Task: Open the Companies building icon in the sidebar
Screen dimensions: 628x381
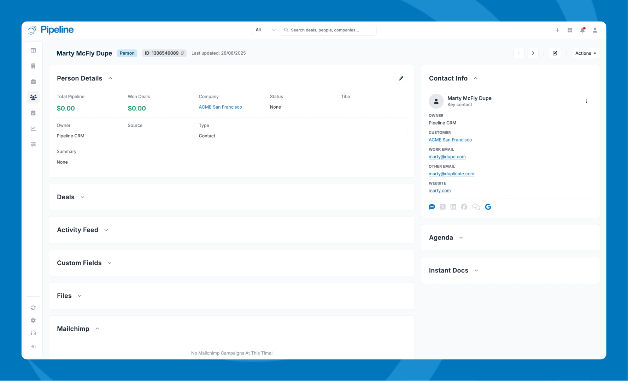Action: pos(33,66)
